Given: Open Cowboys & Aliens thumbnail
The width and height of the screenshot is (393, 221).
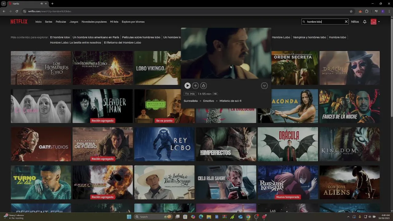Looking at the screenshot, I should 349,182.
